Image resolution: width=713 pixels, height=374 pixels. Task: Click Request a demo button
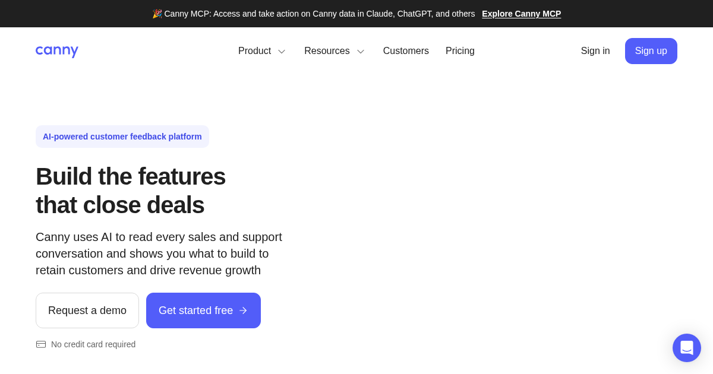click(87, 310)
